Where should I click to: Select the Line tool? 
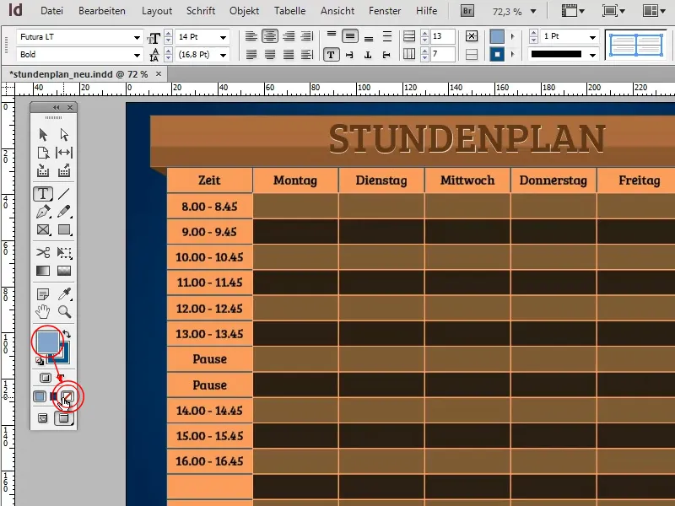tap(64, 194)
